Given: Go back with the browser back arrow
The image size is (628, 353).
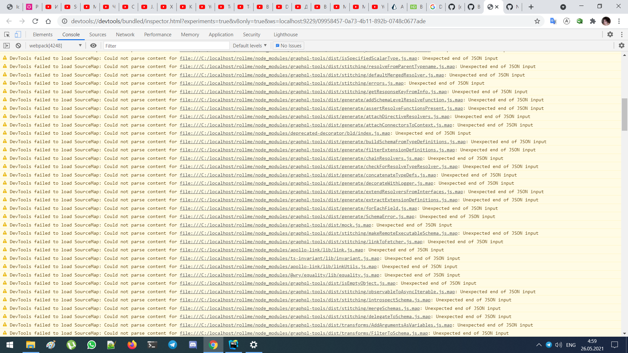Looking at the screenshot, I should (9, 21).
